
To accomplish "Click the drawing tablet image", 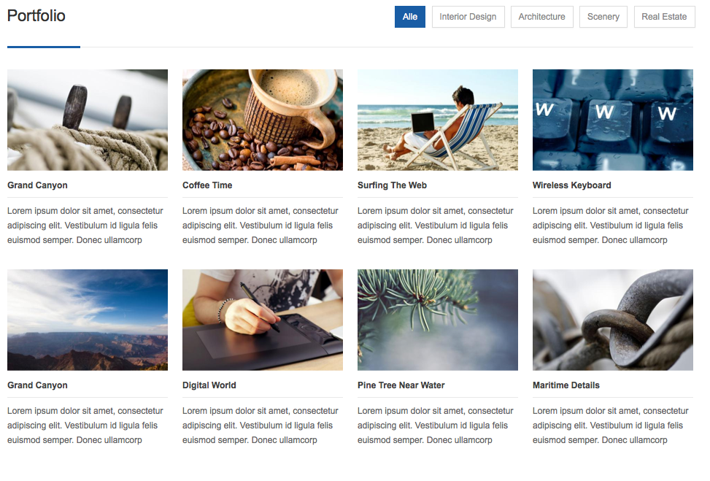I will click(x=263, y=320).
